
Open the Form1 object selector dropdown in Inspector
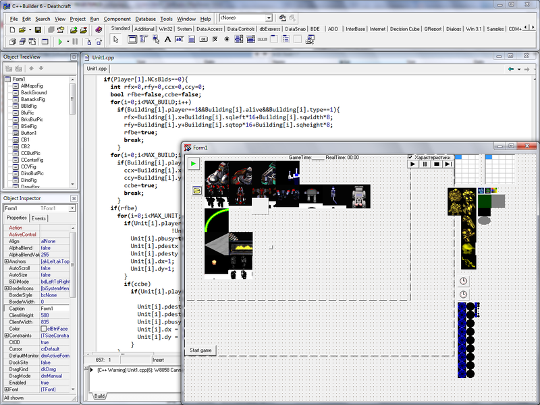[72, 208]
